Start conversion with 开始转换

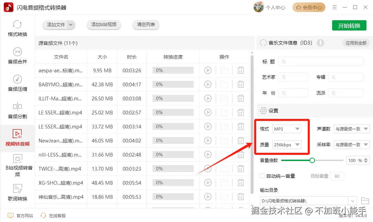[x=349, y=25]
